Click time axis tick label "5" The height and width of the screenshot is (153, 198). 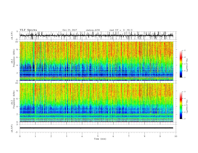click(x=98, y=136)
